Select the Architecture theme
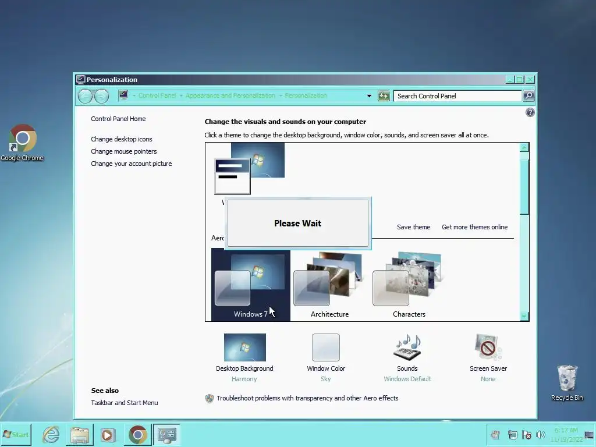This screenshot has width=596, height=447. 329,285
